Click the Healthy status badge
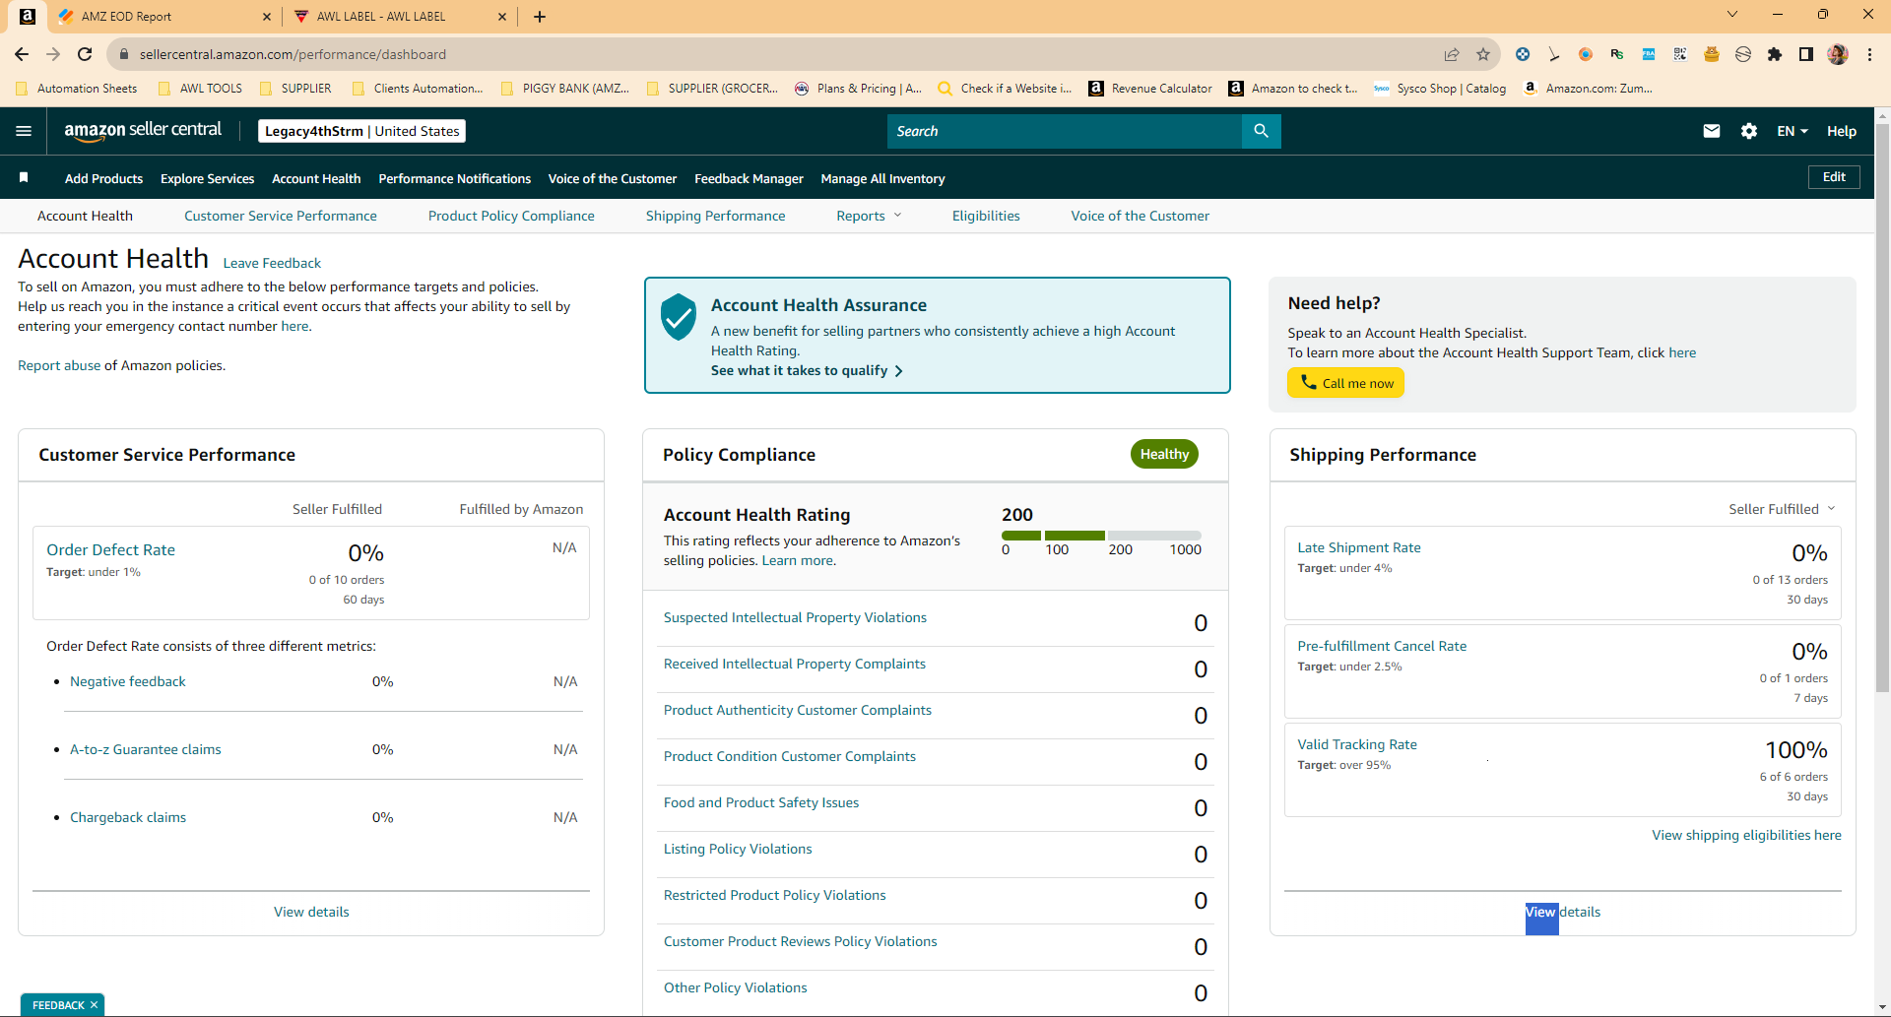 click(x=1164, y=454)
